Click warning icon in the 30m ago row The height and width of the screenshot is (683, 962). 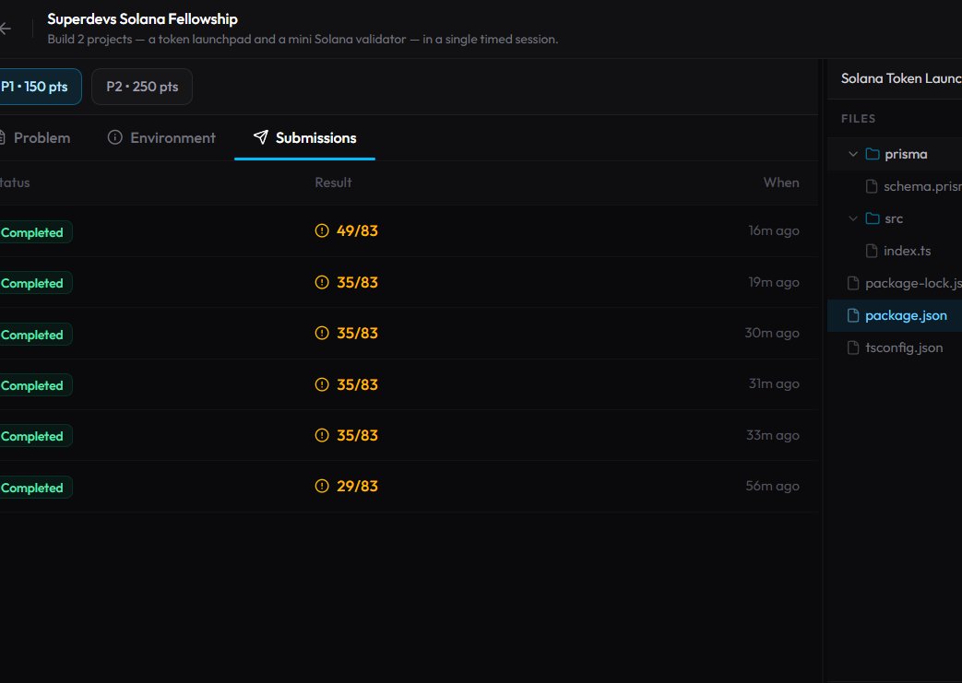322,333
